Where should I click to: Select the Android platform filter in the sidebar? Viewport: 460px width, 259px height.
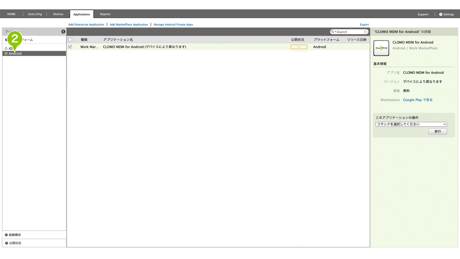point(34,54)
